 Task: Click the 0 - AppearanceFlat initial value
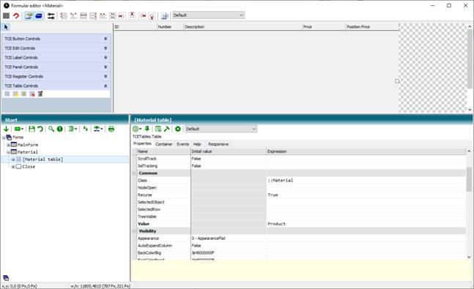209,239
